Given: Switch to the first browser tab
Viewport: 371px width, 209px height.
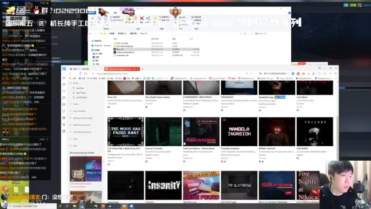Looking at the screenshot, I should [79, 69].
